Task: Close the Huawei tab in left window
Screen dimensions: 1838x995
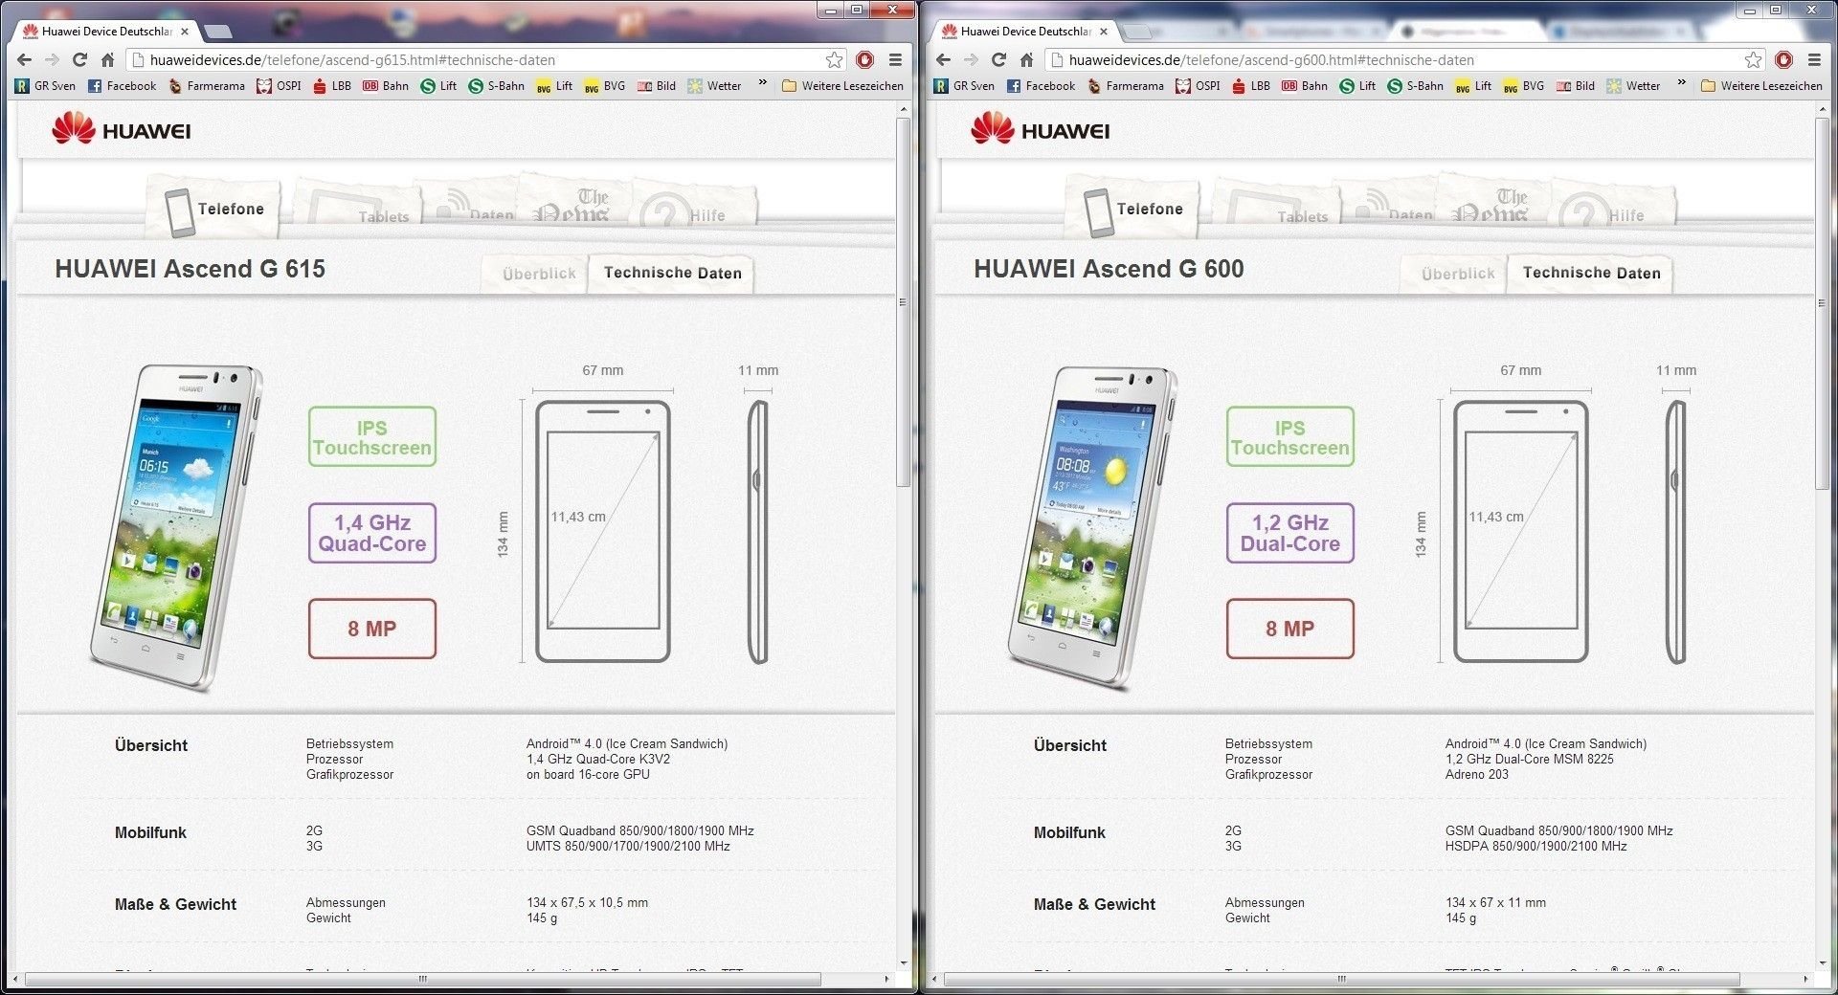Action: tap(185, 32)
